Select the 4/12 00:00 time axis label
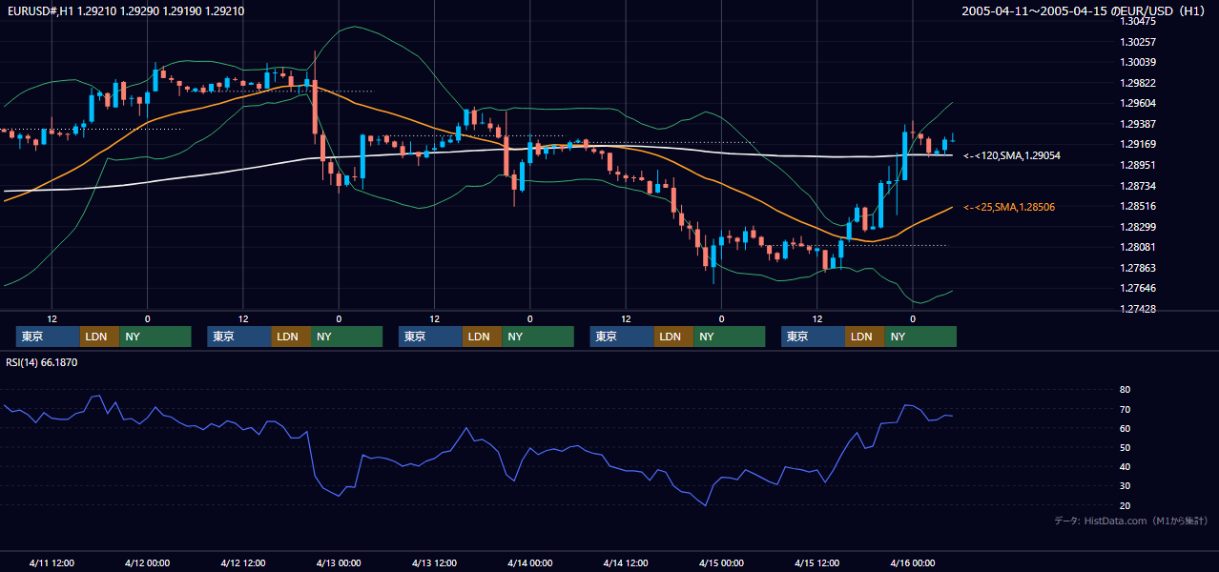This screenshot has width=1219, height=572. click(x=147, y=562)
